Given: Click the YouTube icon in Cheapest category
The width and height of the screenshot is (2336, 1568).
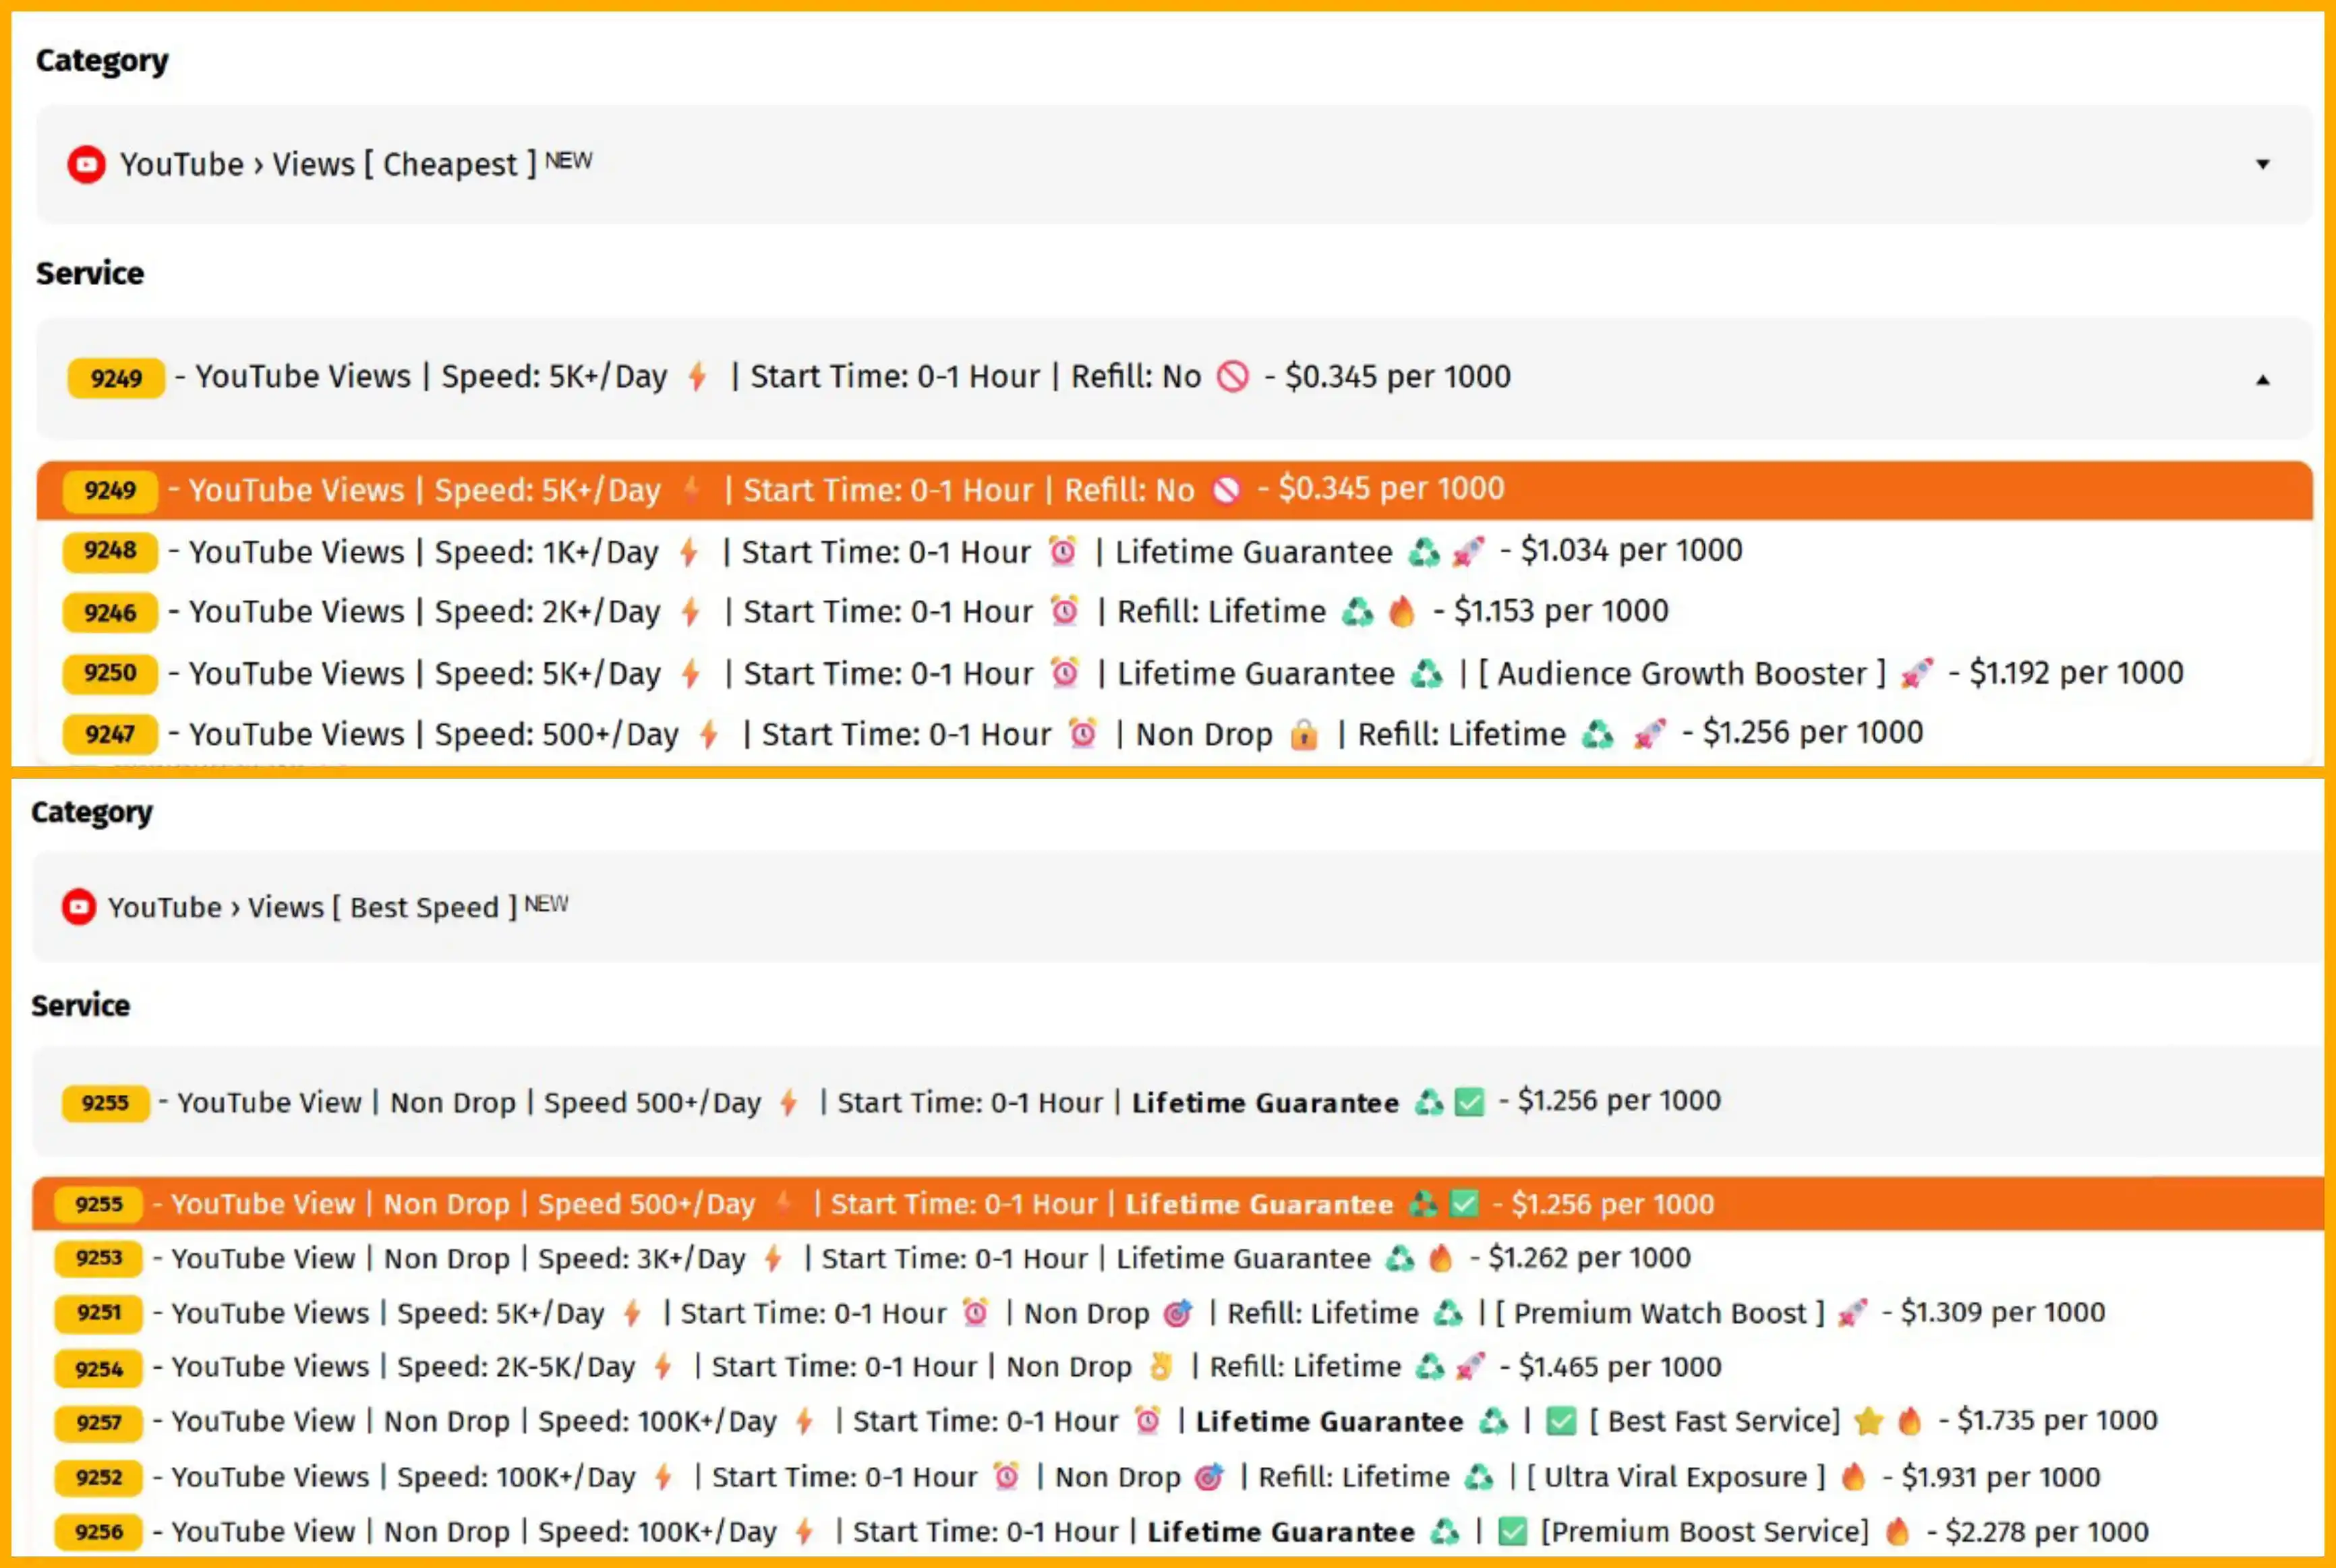Looking at the screenshot, I should (86, 164).
